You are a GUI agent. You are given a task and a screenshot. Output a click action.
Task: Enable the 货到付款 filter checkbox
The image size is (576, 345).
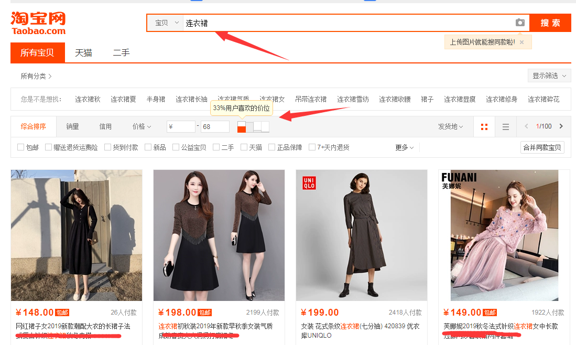[107, 147]
